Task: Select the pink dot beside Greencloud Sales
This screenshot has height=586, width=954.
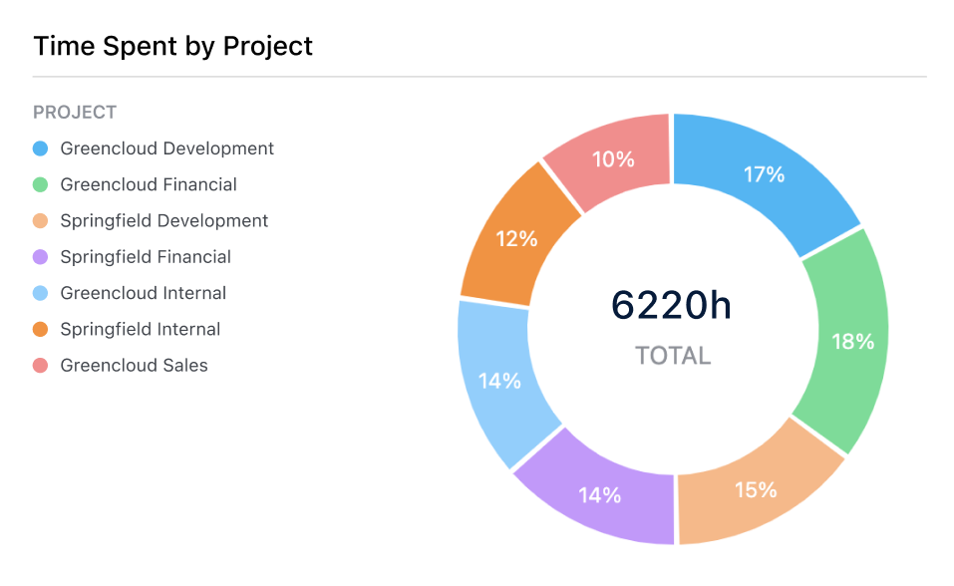Action: click(40, 366)
